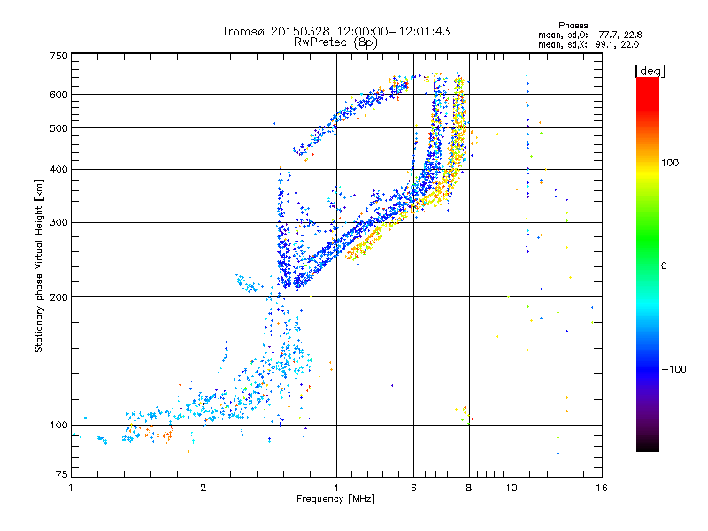Click the y-axis '500' tick label
This screenshot has width=708, height=531.
click(x=59, y=128)
